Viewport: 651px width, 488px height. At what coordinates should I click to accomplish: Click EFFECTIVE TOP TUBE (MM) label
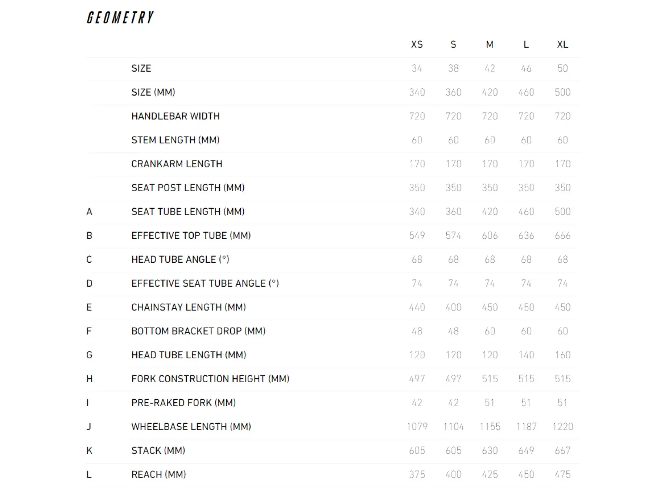(191, 236)
